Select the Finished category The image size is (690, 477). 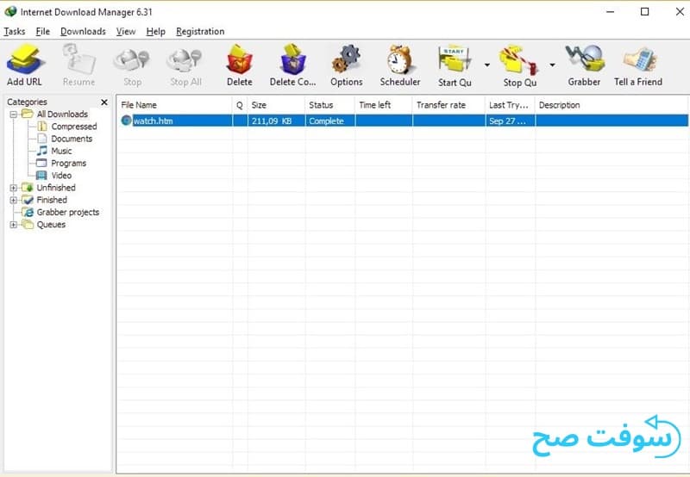pos(52,201)
